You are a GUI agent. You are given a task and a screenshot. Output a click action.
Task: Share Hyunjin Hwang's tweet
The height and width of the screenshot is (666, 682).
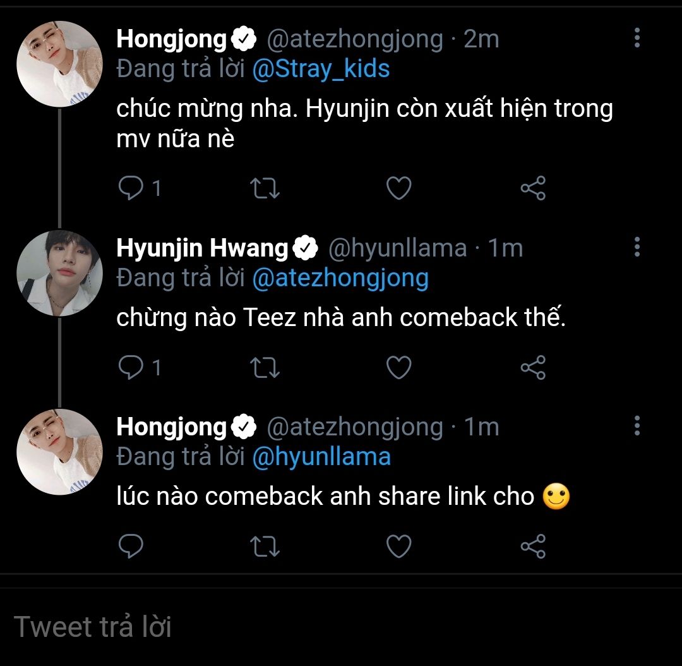pyautogui.click(x=532, y=367)
